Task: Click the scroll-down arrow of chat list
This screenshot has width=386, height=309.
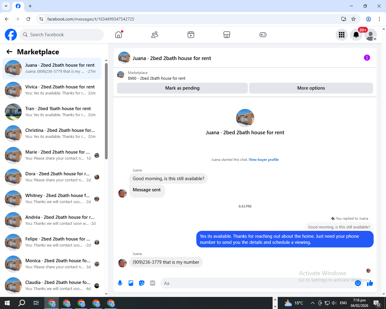Action: [106, 294]
